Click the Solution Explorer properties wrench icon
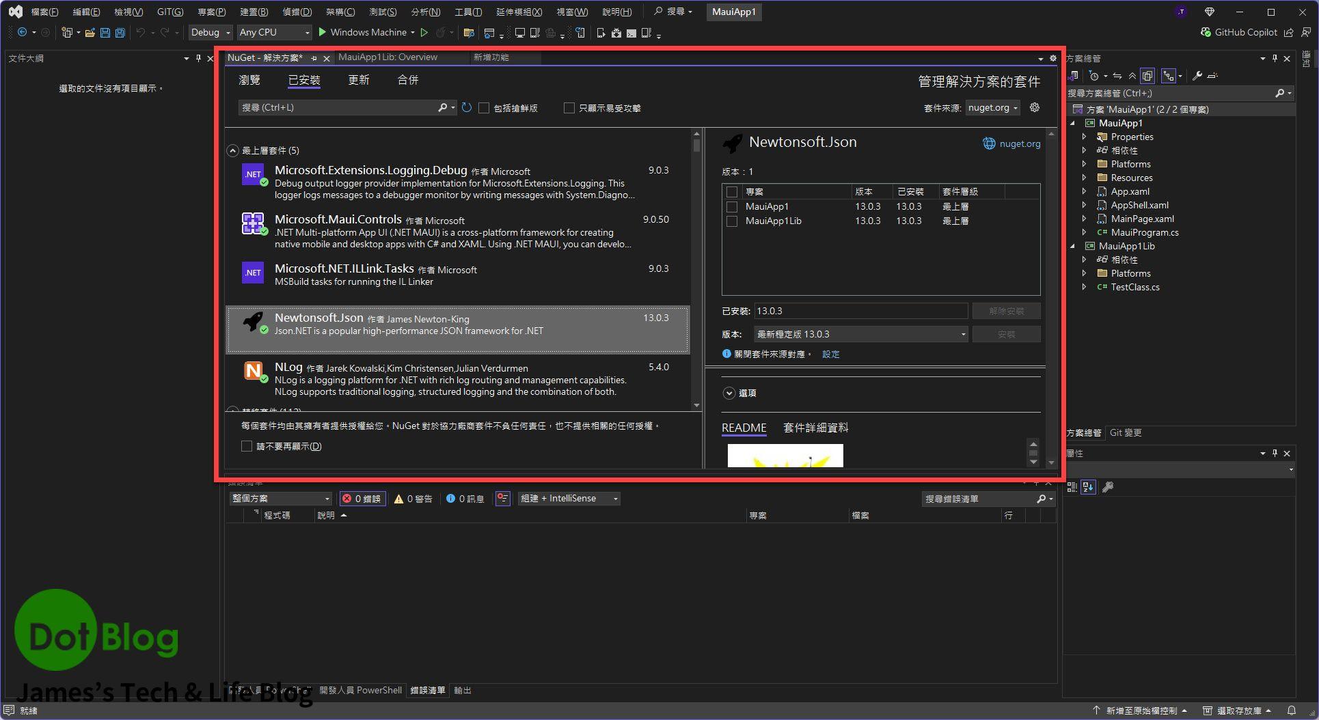 tap(1197, 76)
